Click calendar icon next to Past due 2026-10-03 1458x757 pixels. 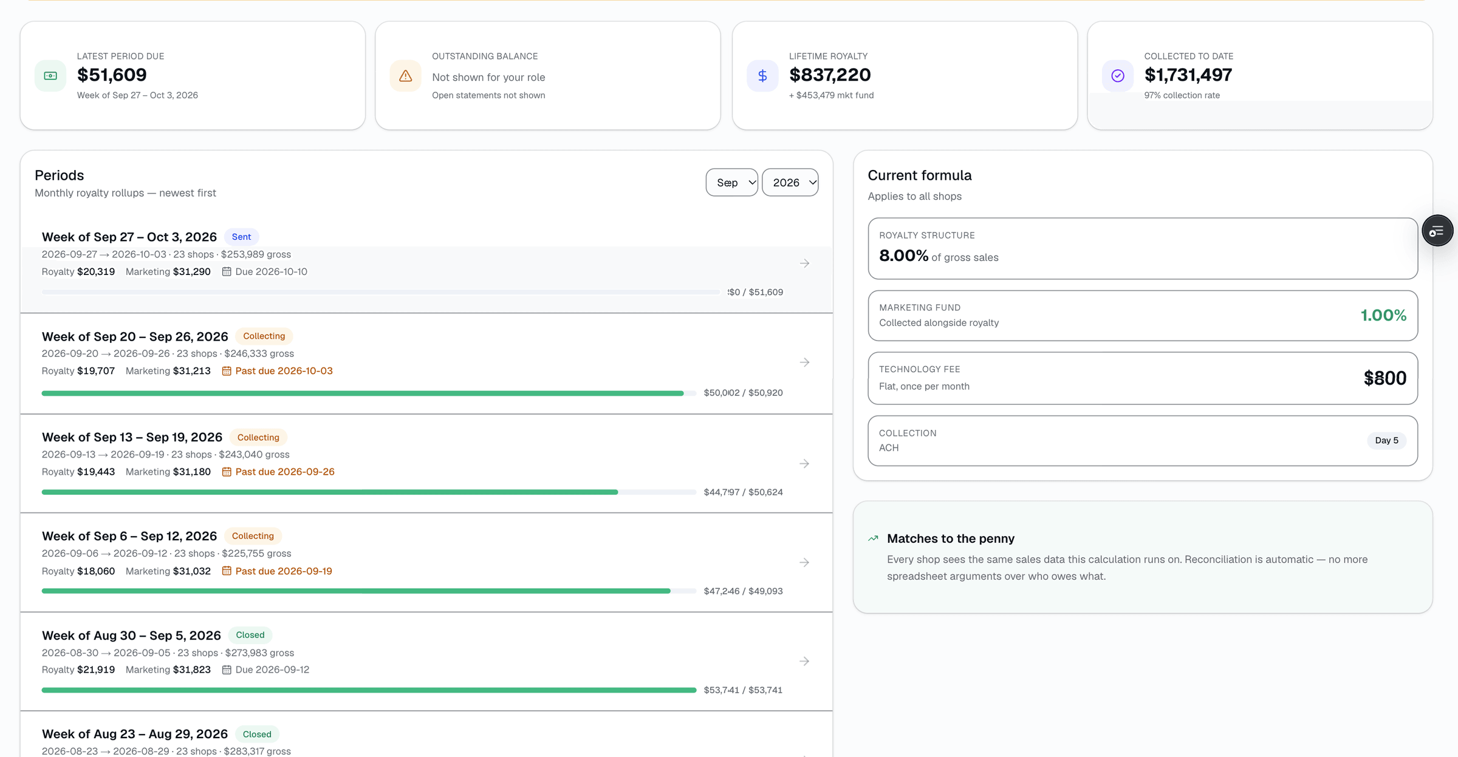click(227, 371)
